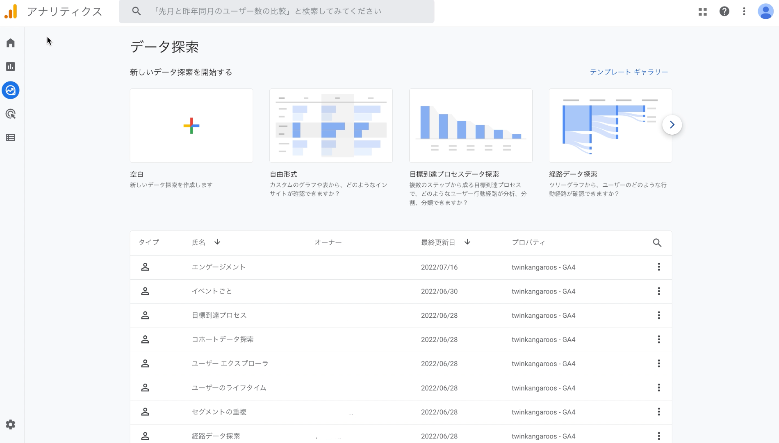Click the プロパティ column header
Viewport: 779px width, 443px height.
click(528, 242)
